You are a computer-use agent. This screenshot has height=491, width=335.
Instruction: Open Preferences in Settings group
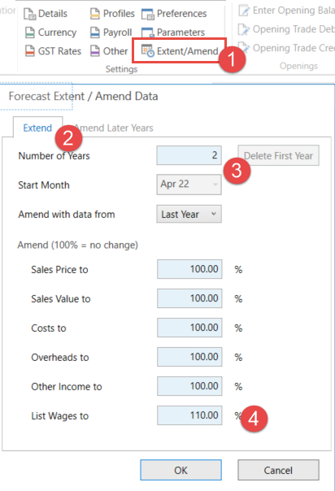tap(174, 14)
